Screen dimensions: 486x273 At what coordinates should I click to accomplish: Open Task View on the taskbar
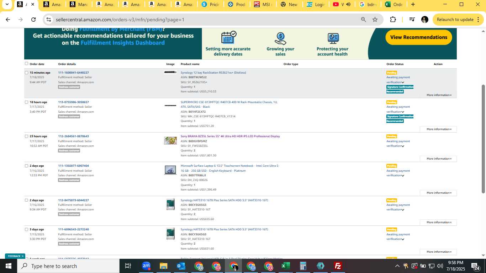128,266
